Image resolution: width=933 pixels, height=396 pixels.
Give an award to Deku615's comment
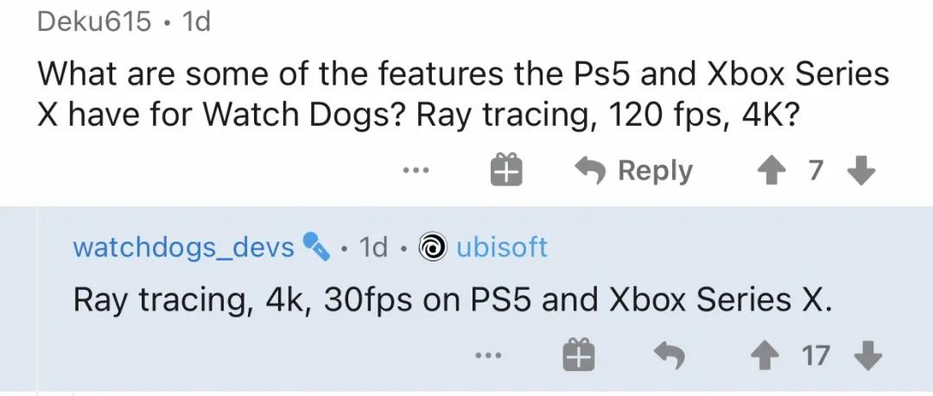(x=507, y=170)
